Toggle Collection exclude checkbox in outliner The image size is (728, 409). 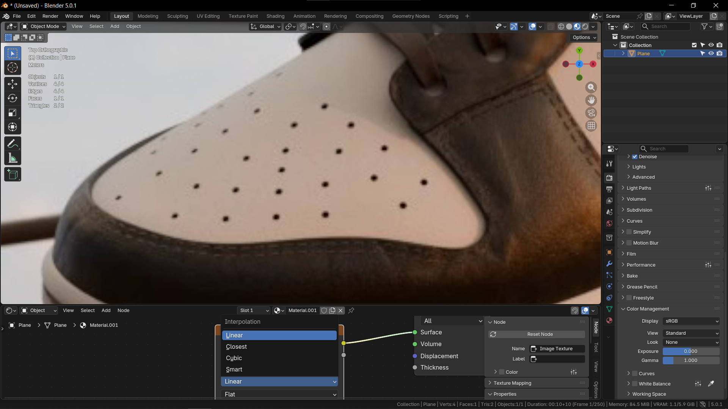point(694,45)
